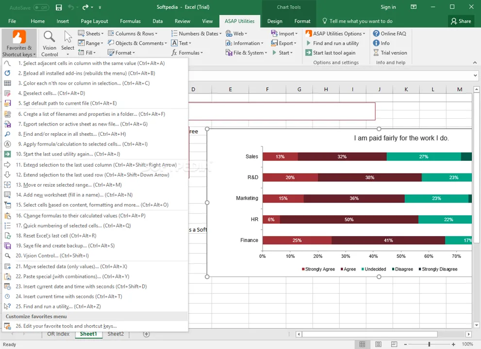
Task: Switch to Page Break Preview view icon
Action: [x=394, y=344]
